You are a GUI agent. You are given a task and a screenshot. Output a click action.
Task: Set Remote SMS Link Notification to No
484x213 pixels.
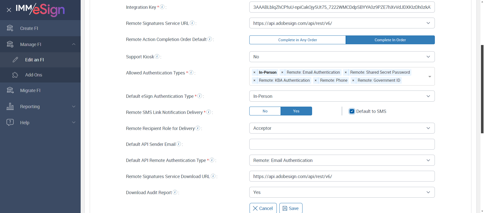coord(265,111)
